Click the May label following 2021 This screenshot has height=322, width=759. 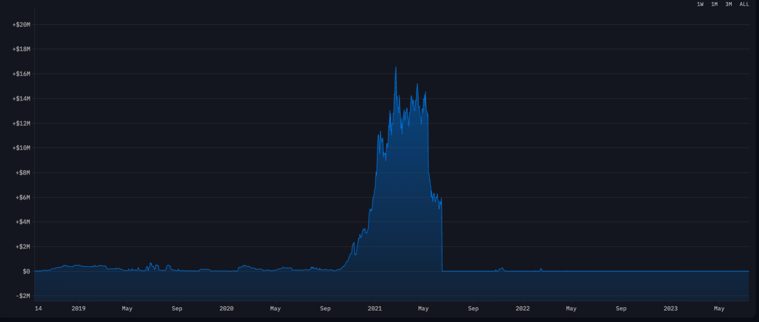click(423, 308)
